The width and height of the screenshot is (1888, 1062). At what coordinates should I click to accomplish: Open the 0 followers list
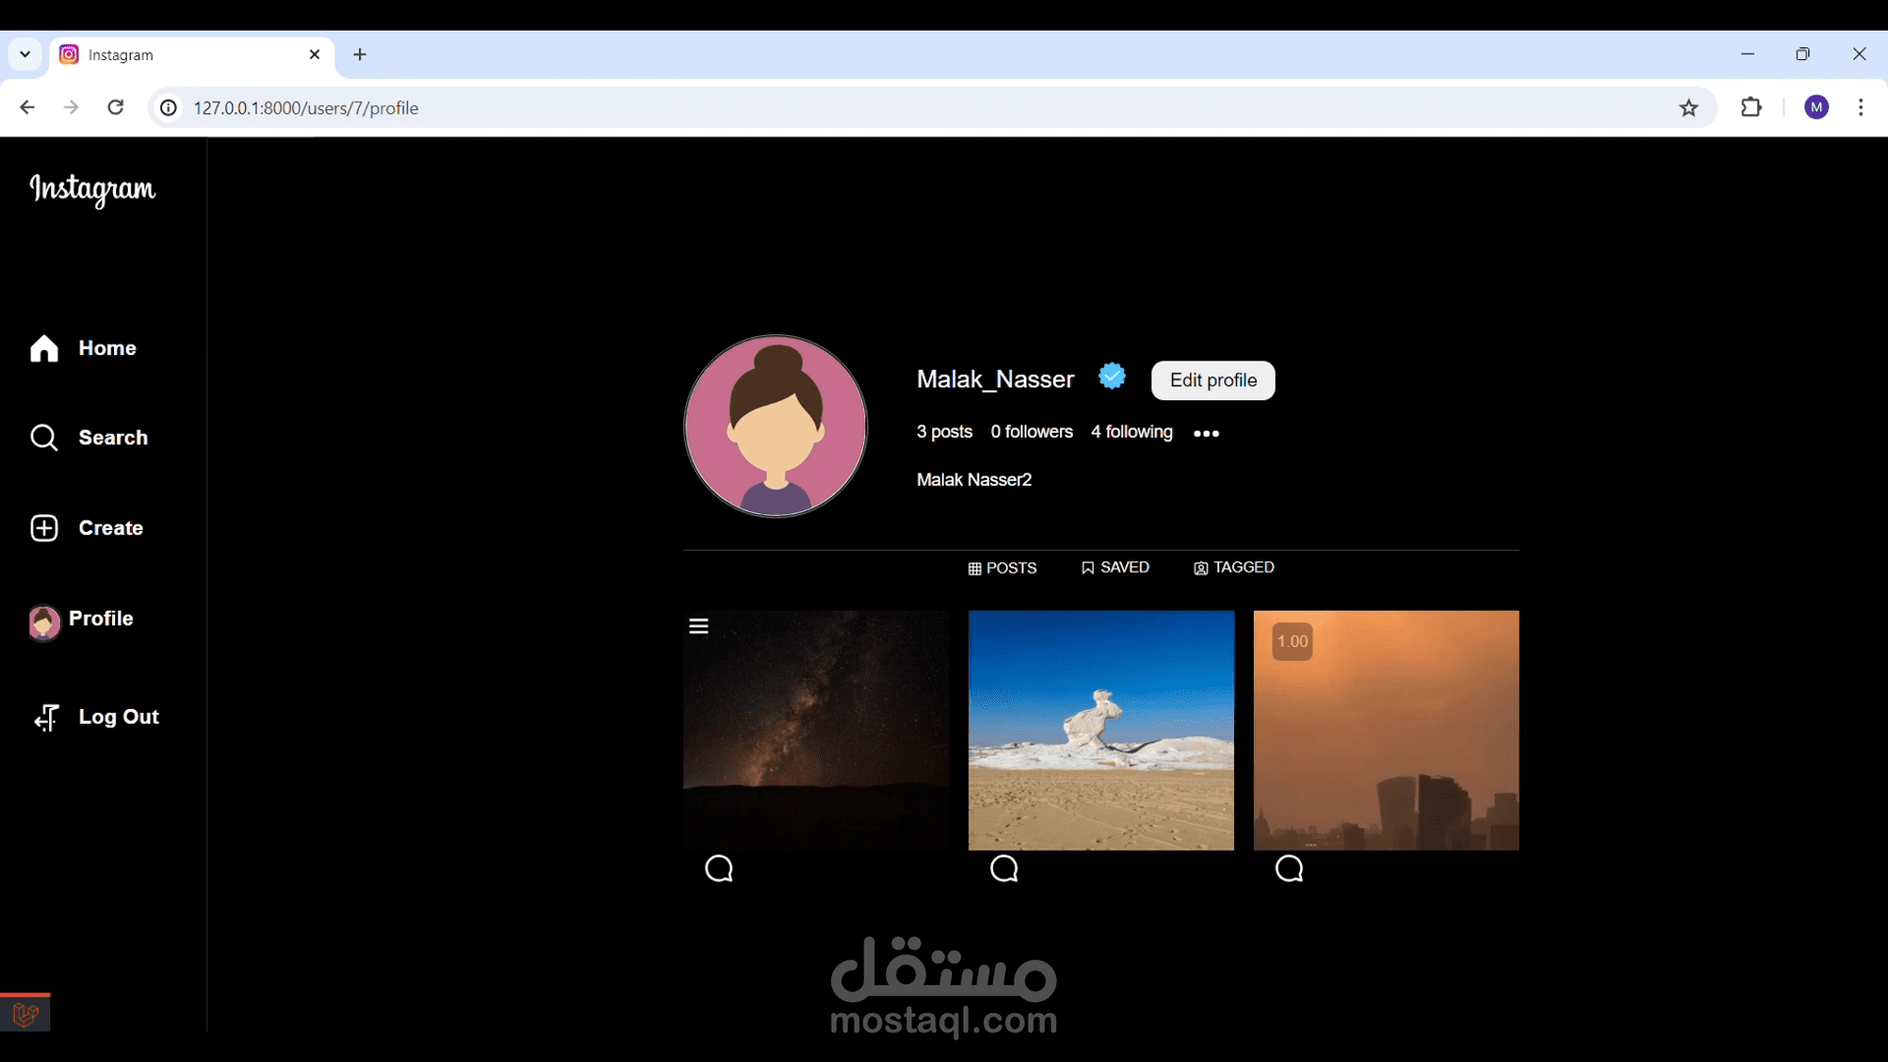(1032, 432)
